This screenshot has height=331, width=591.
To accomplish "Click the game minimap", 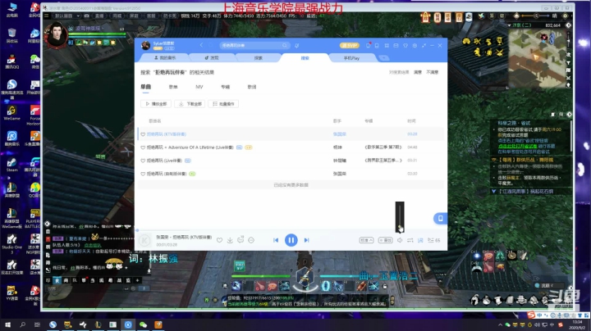I will pyautogui.click(x=537, y=58).
